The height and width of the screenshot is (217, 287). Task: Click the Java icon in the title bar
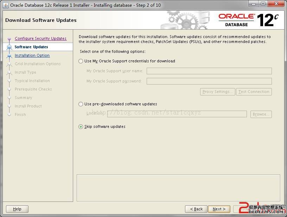pos(6,5)
